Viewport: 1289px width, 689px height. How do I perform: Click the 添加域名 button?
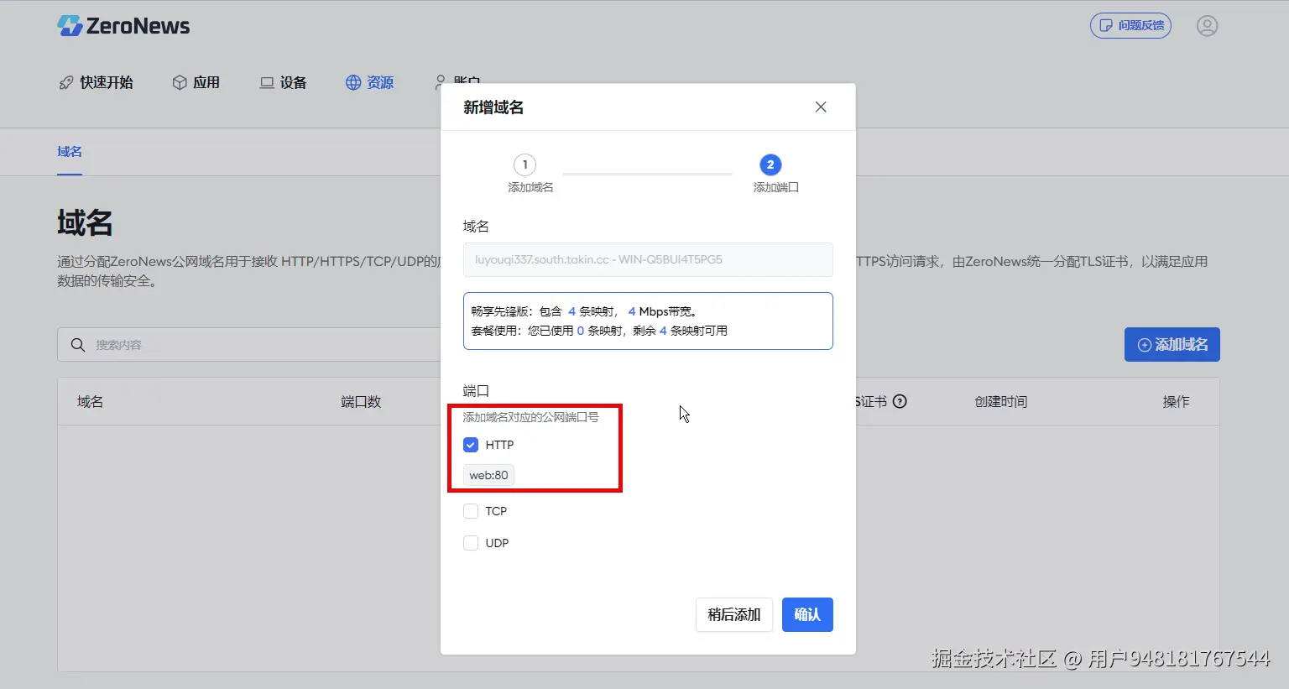(1172, 344)
